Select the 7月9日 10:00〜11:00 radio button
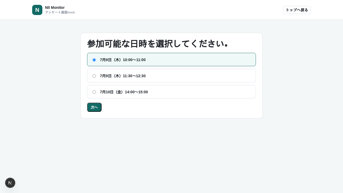 click(94, 60)
